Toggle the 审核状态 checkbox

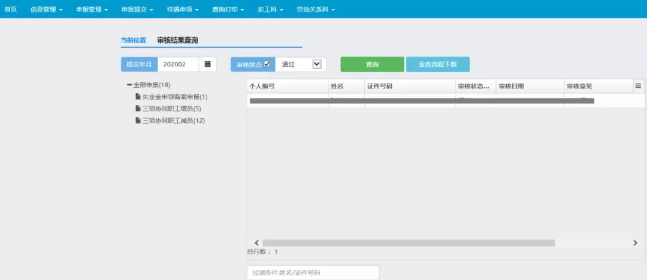pos(267,64)
